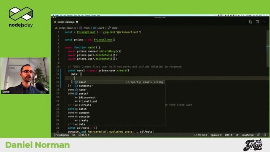Screen dimensions: 270x152
Task: Choose $disconnect suggestion in autocomplete list
Action: 119,98
